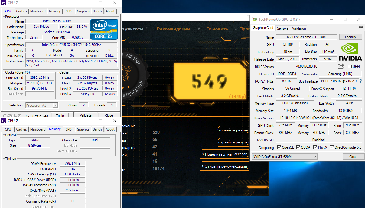The image size is (365, 208).
Task: Click the Открыть рекомендации button
Action: tap(225, 166)
